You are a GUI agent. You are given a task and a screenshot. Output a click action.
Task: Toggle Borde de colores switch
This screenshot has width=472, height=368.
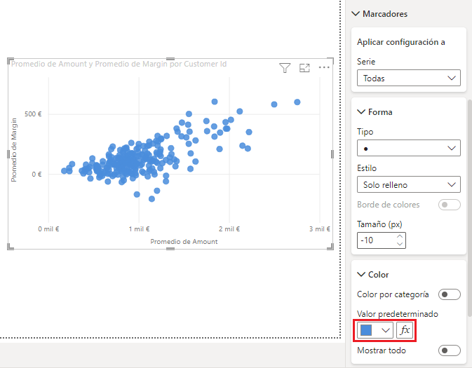coord(450,205)
